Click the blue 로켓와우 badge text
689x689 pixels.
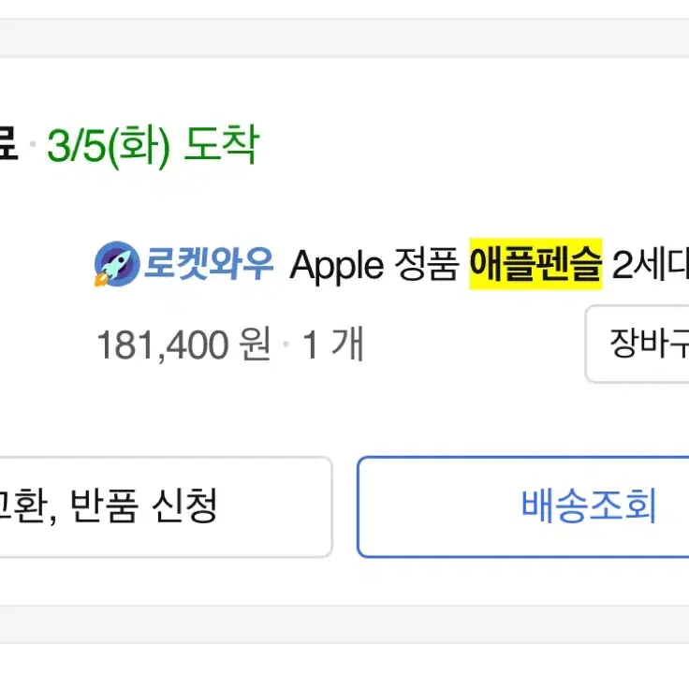(x=208, y=264)
